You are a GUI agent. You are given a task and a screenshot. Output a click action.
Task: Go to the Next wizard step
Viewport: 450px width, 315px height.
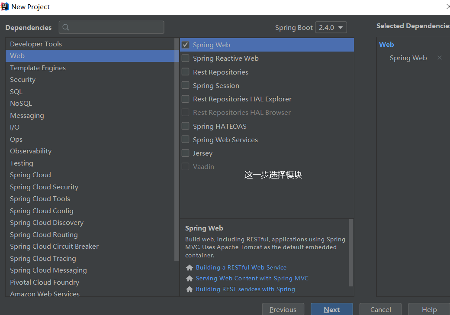tap(332, 309)
